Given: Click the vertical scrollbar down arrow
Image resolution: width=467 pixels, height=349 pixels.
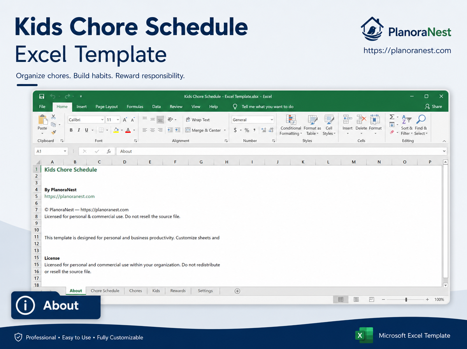Looking at the screenshot, I should (446, 285).
